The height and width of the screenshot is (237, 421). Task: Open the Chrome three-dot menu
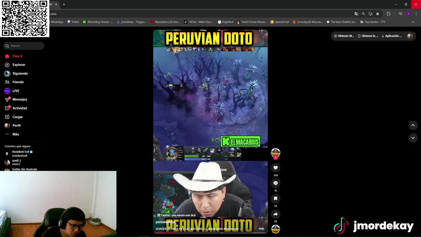(x=416, y=14)
